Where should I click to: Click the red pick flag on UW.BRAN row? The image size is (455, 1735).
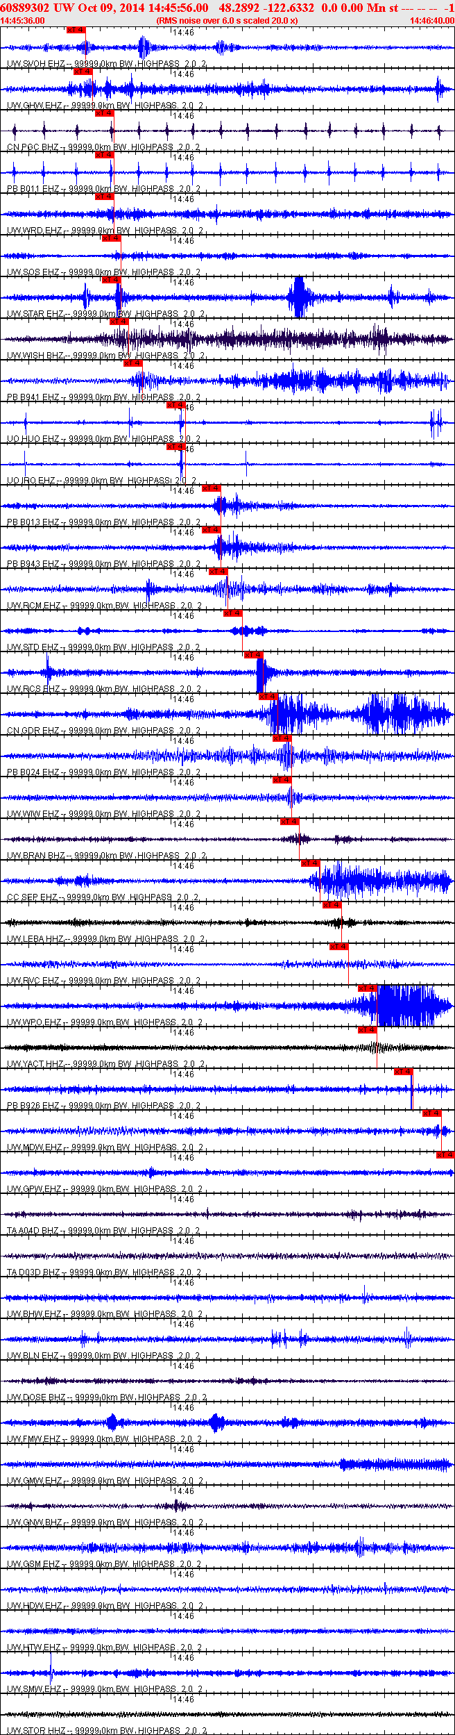290,822
